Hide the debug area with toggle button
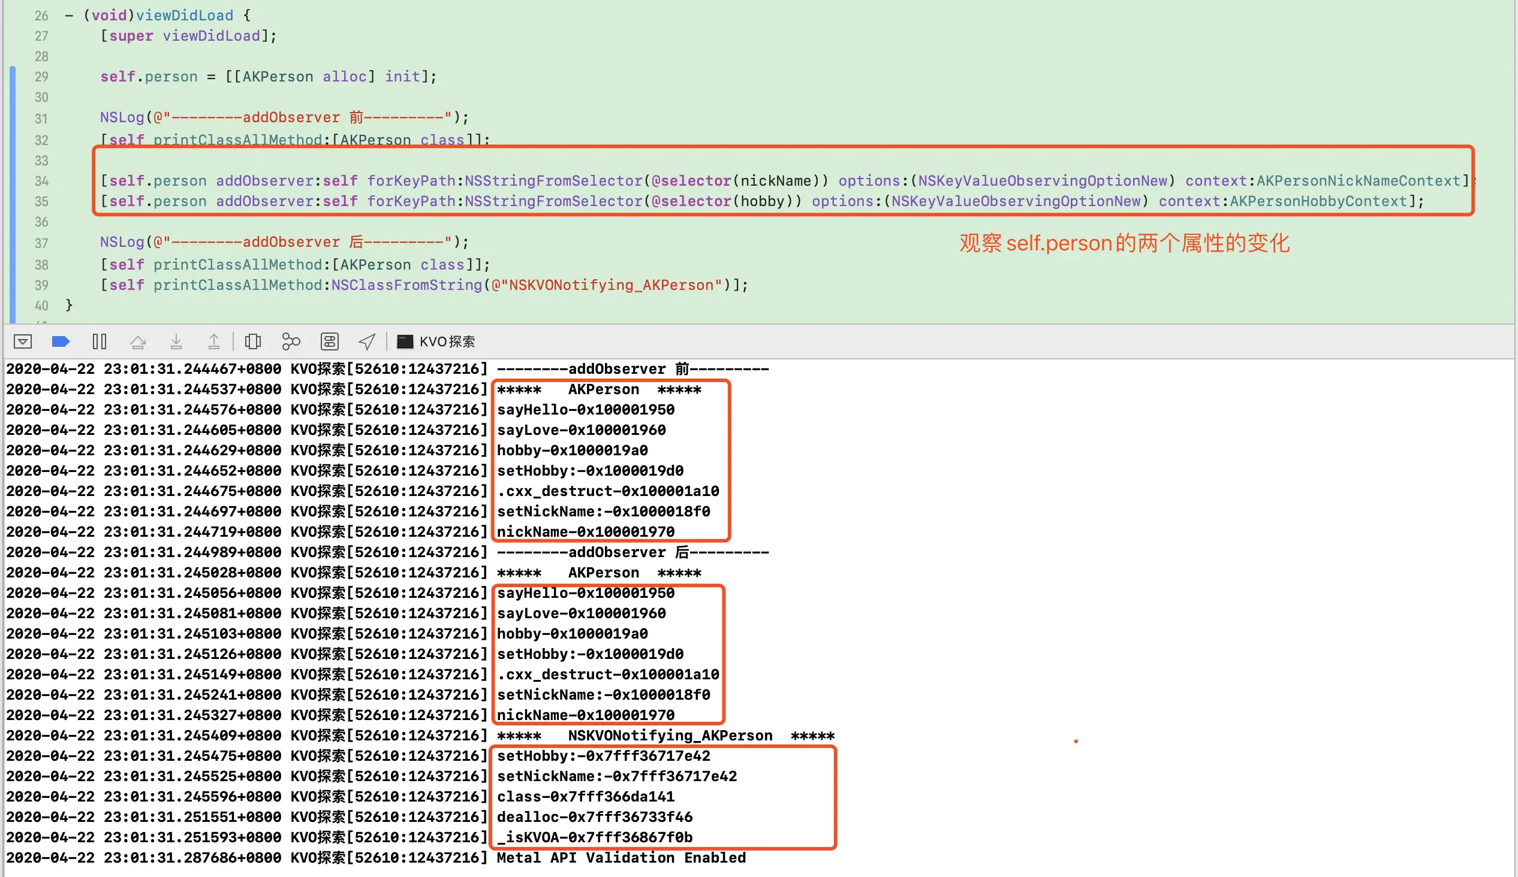 pyautogui.click(x=22, y=342)
